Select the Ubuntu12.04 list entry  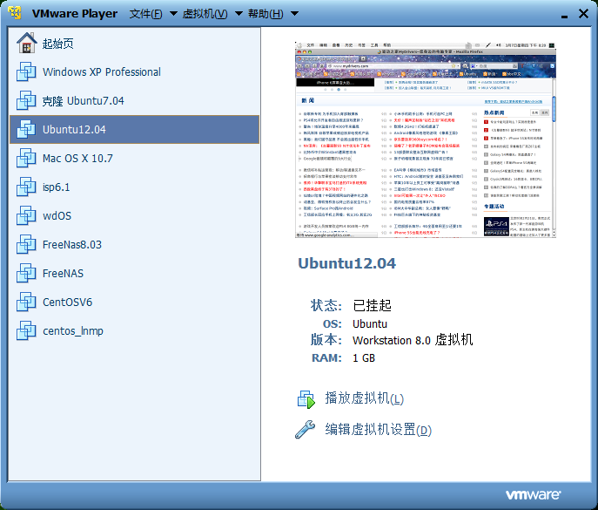[x=134, y=130]
